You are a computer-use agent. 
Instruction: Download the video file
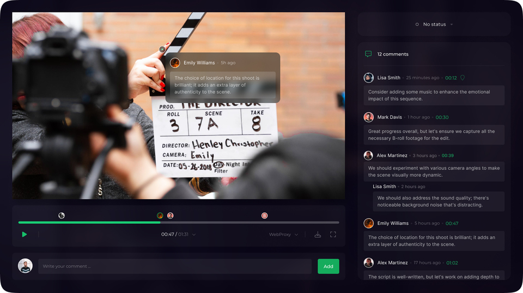point(318,234)
